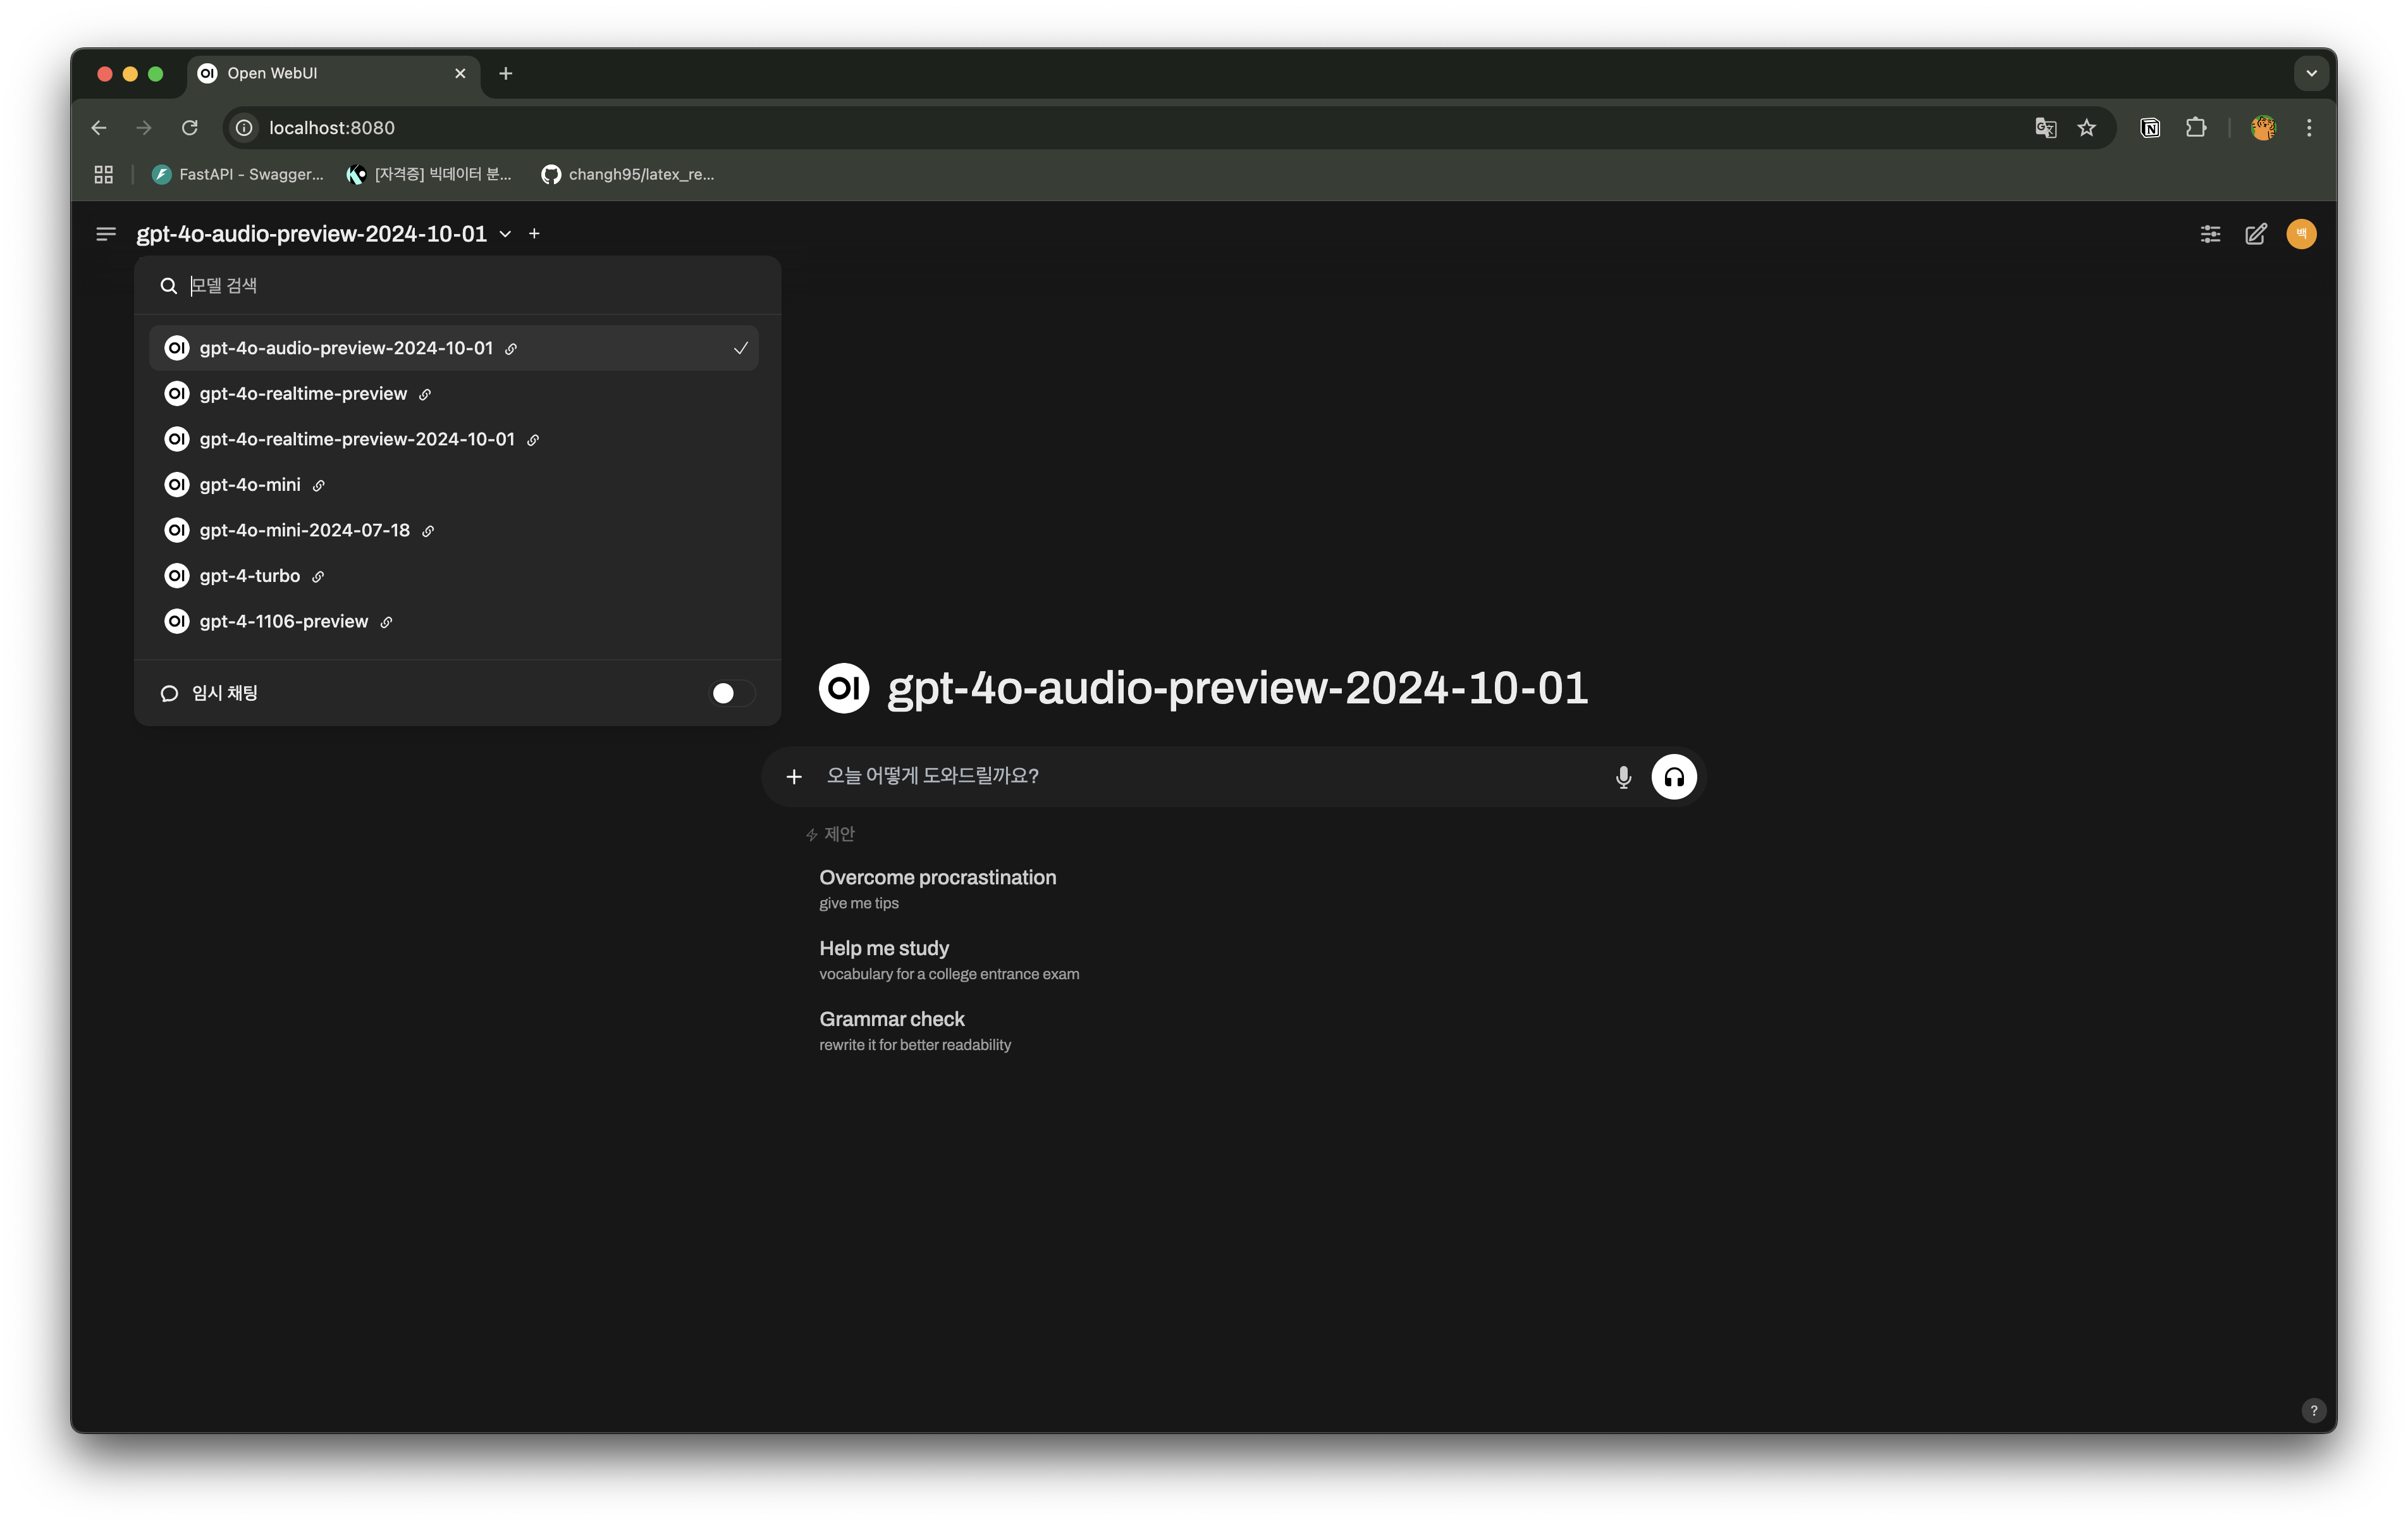Screen dimensions: 2408x1527
Task: Open FastAPI - Swagger bookmark
Action: (x=238, y=175)
